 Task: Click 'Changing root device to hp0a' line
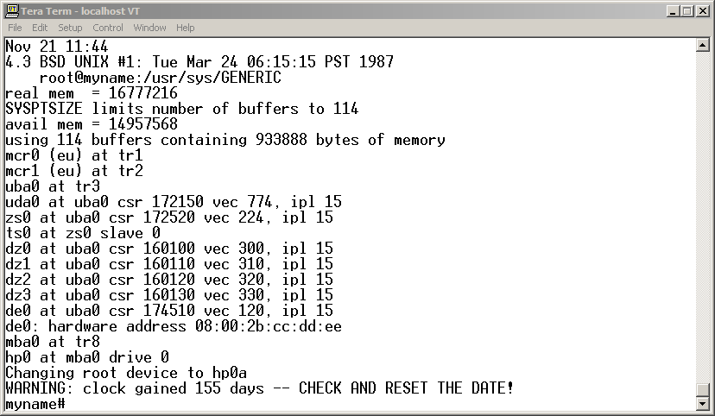[126, 373]
